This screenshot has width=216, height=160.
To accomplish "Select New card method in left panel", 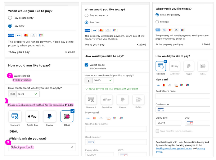I will pos(15,116).
